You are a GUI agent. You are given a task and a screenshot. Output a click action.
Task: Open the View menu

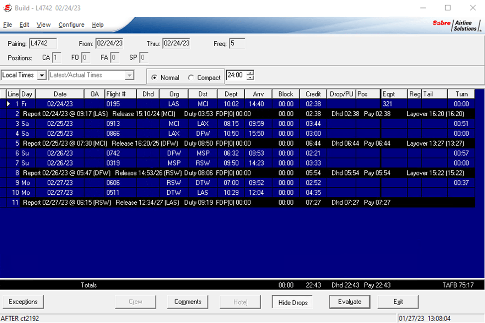43,25
